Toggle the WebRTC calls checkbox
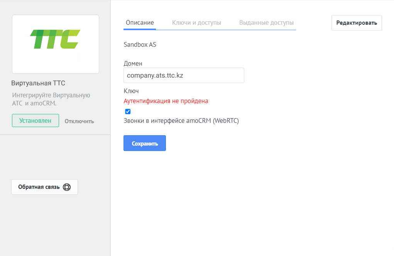 point(128,112)
